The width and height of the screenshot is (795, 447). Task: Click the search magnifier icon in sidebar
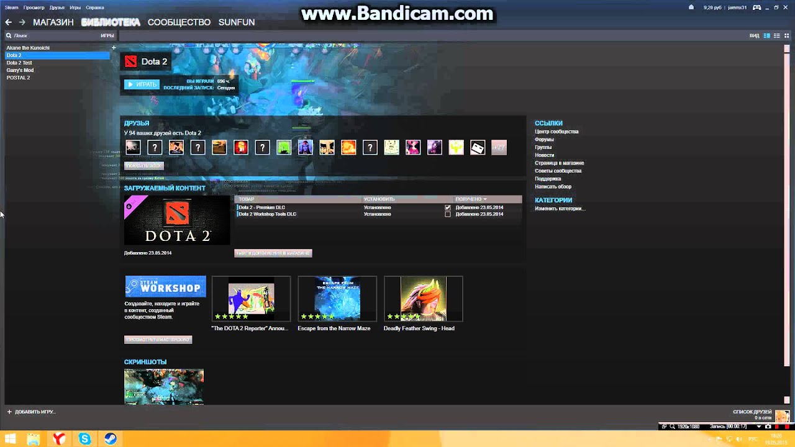tap(9, 36)
